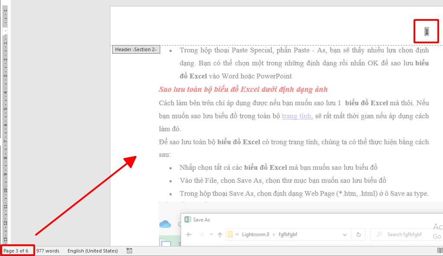
Task: Expand the address bar path dropdown chevron
Action: click(345, 234)
